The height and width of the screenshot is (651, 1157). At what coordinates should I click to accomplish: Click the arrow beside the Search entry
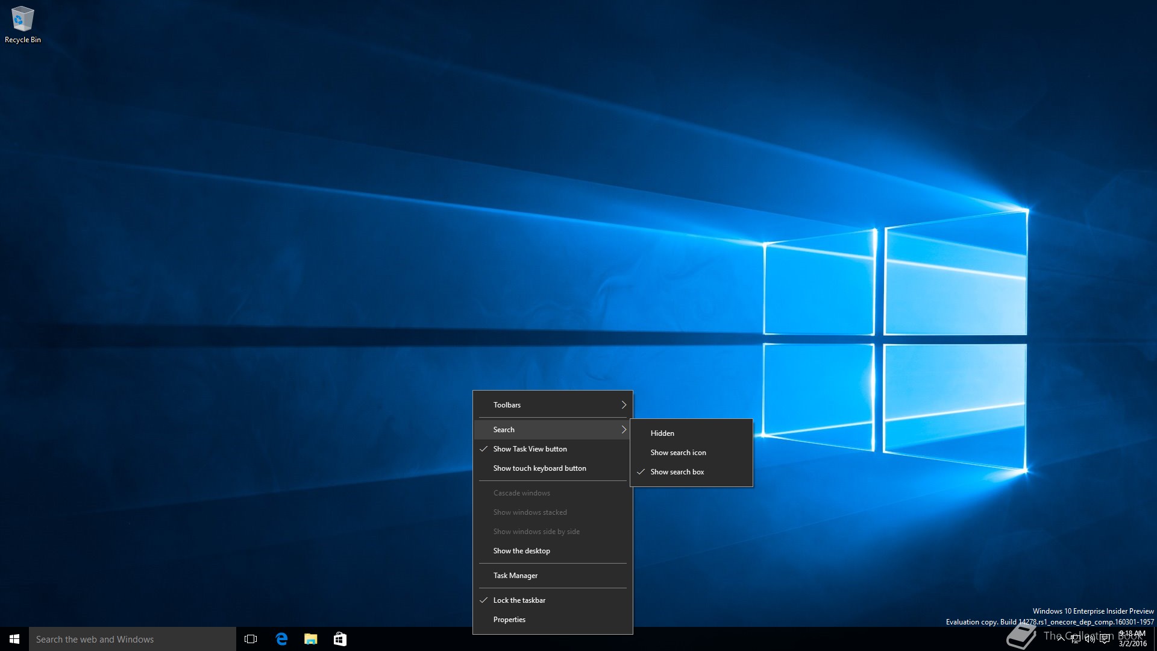click(624, 430)
